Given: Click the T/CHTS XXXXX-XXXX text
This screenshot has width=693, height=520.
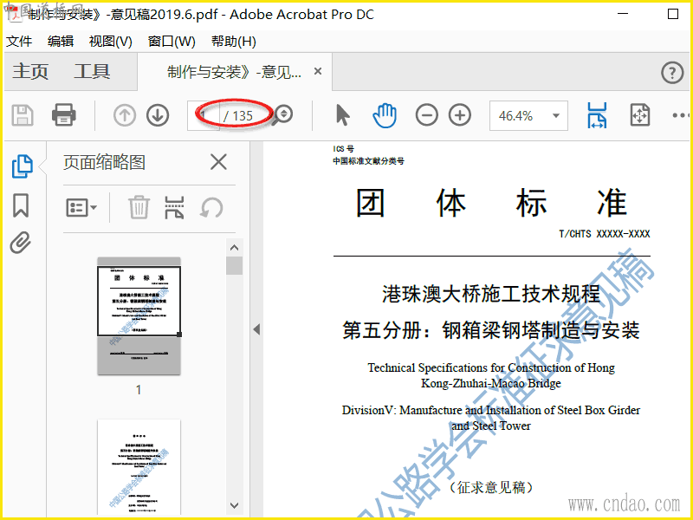Looking at the screenshot, I should 605,233.
